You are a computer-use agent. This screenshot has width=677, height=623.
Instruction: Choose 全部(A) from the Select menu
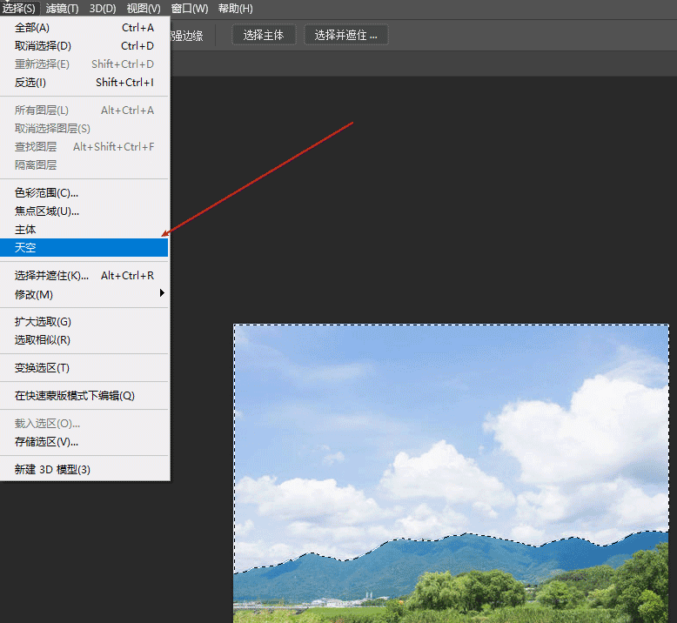click(x=32, y=28)
